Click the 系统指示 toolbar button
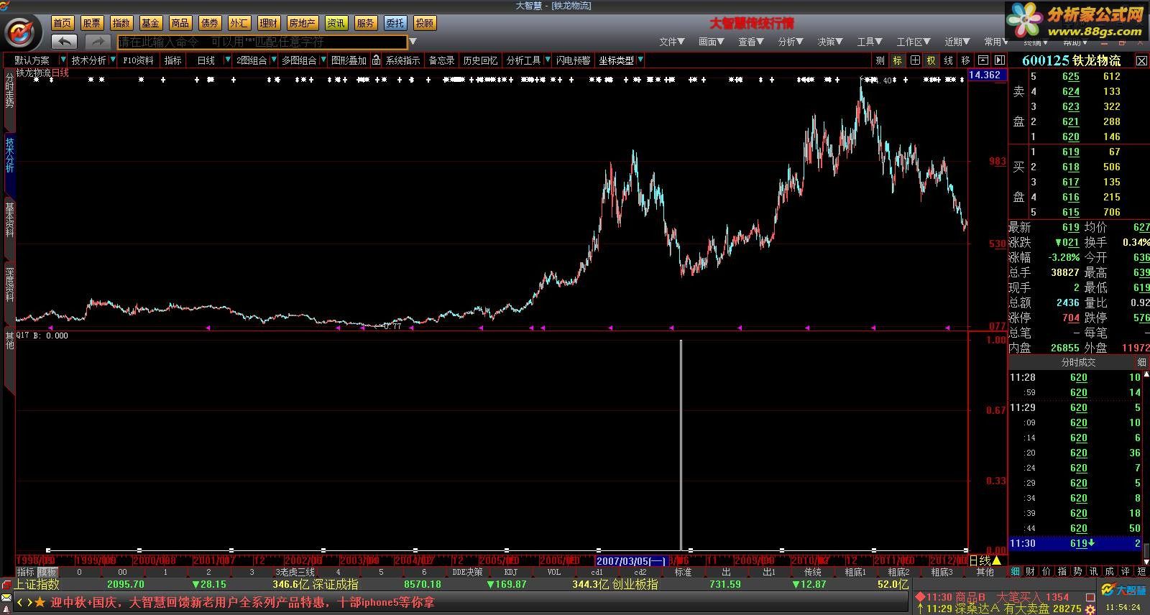The height and width of the screenshot is (615, 1150). coord(402,60)
